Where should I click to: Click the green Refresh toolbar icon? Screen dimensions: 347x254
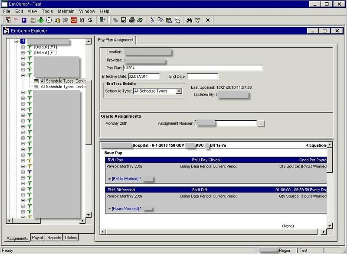coord(140,20)
